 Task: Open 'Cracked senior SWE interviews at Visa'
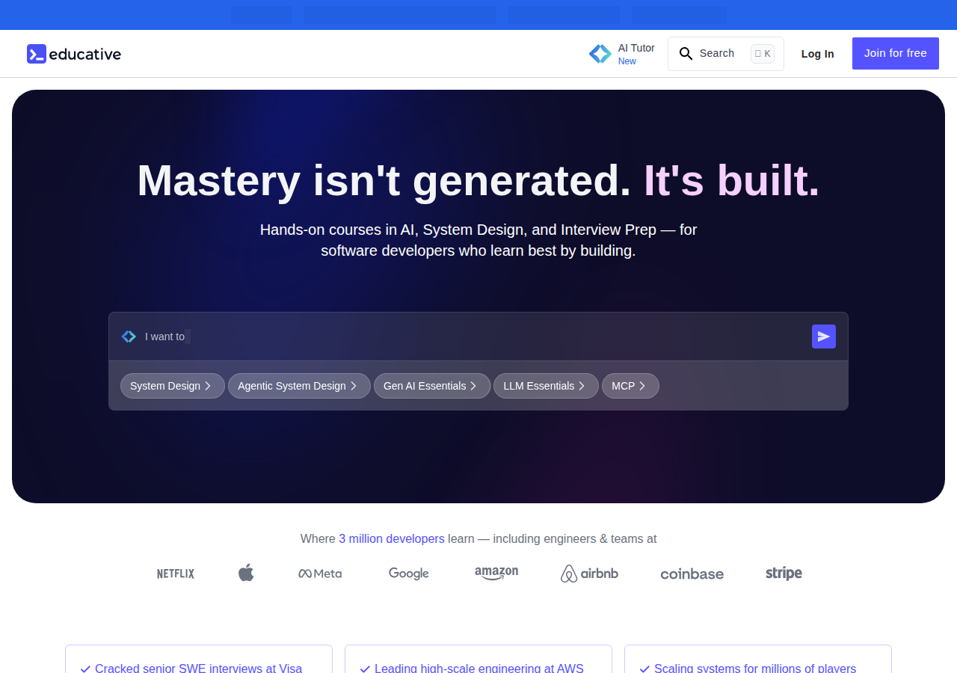tap(198, 669)
